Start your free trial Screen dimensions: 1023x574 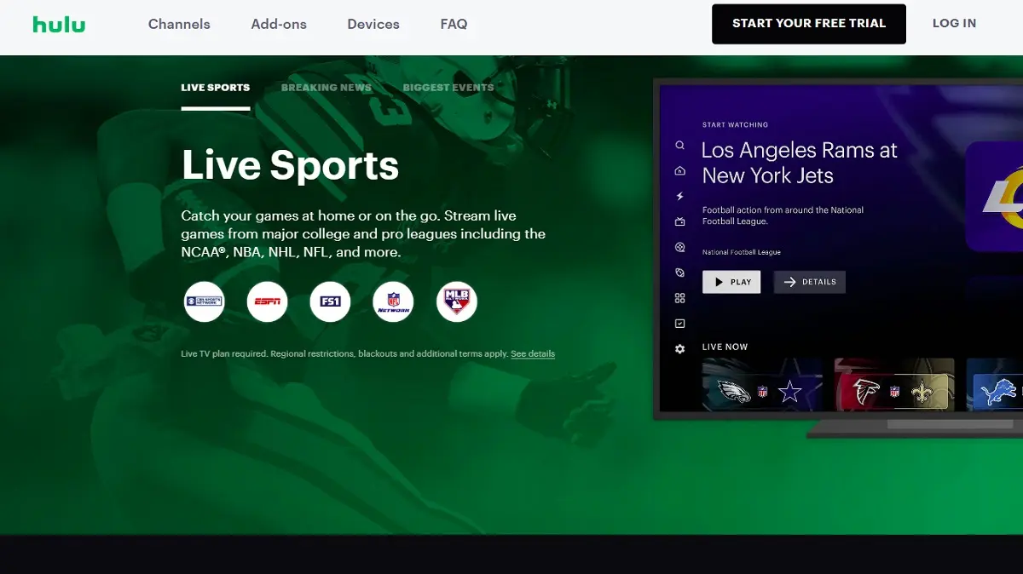[x=809, y=24]
